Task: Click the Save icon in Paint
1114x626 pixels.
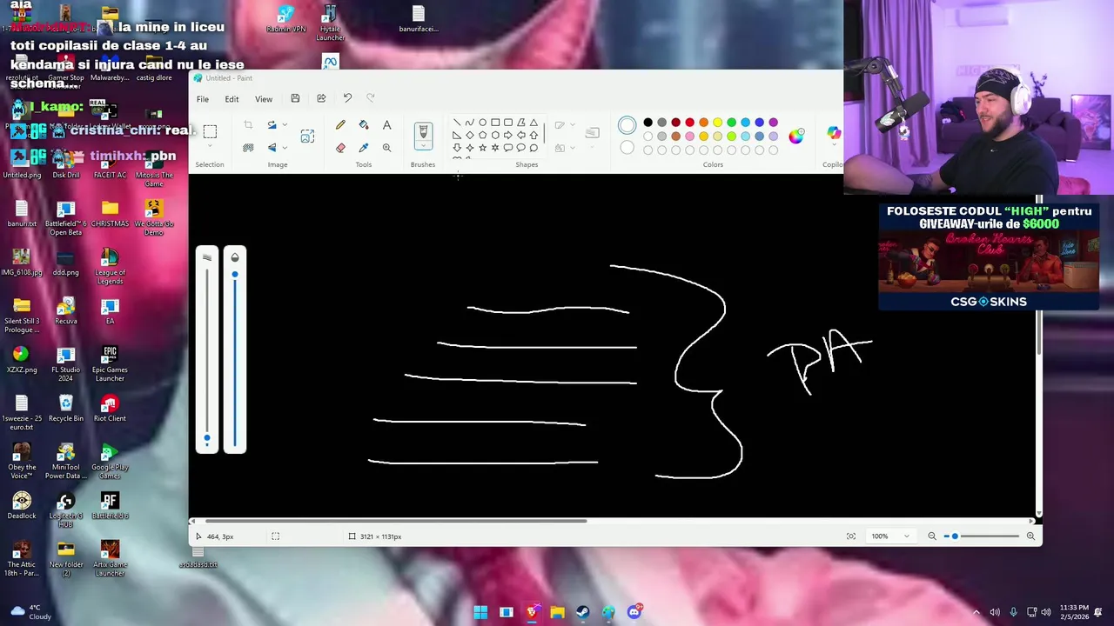Action: tap(295, 98)
